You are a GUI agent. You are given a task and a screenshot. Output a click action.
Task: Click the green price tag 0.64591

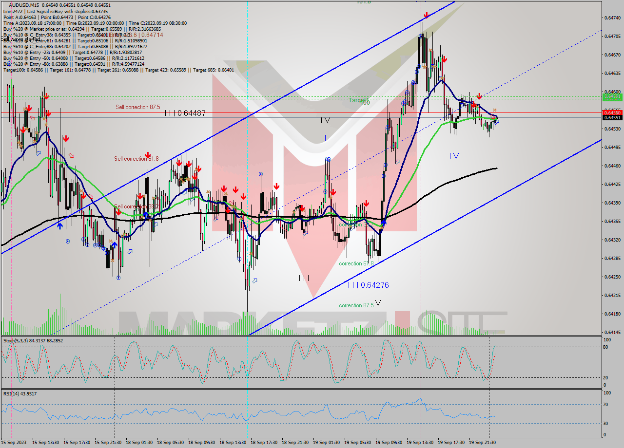tap(612, 97)
